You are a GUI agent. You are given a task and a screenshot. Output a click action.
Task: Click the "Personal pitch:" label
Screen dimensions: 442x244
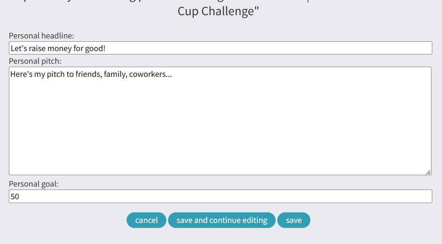click(x=35, y=61)
